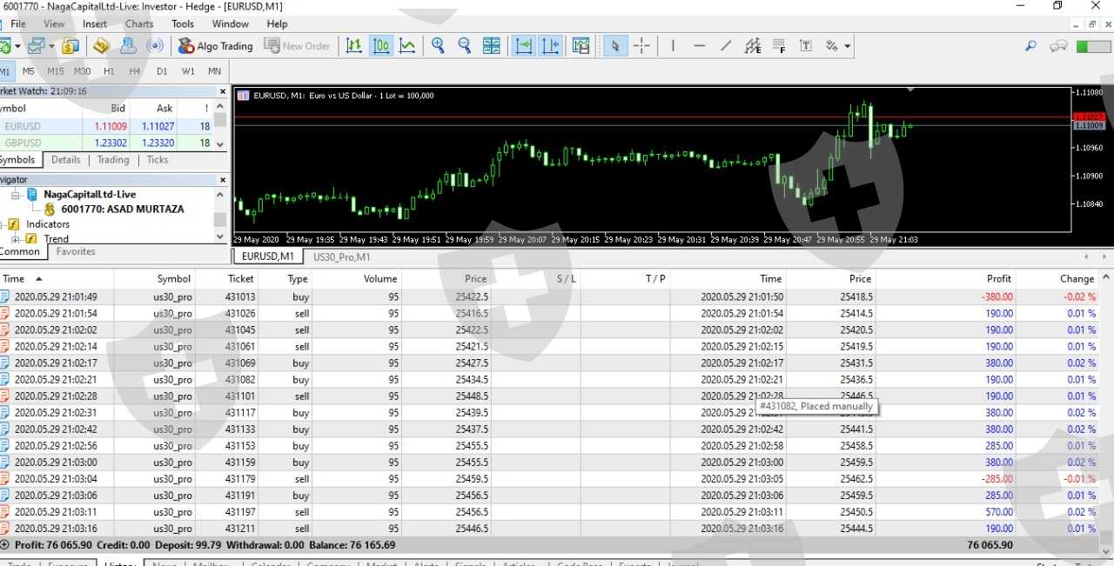
Task: Close the Market Watch panel
Action: pyautogui.click(x=222, y=91)
